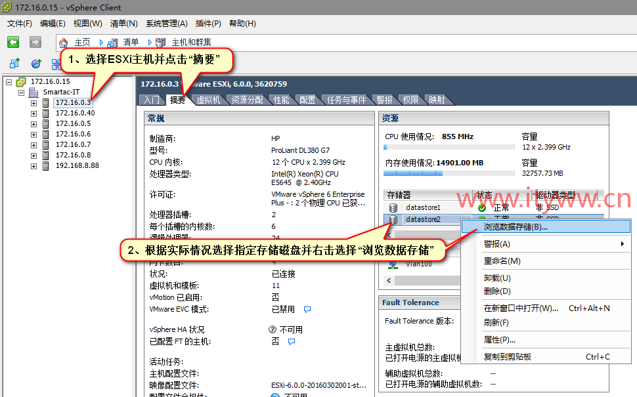Screen dimensions: 637x397
Task: Click the 存储器 column header
Action: pyautogui.click(x=428, y=196)
